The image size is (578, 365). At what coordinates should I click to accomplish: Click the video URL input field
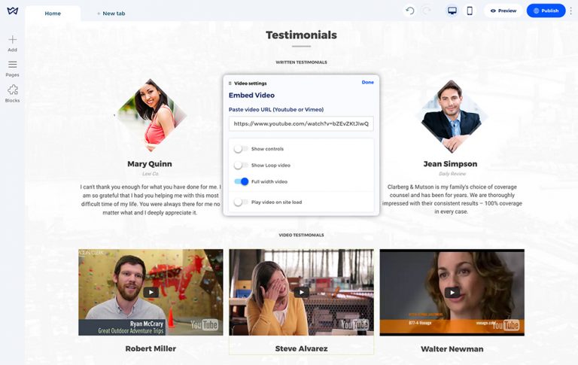pyautogui.click(x=301, y=123)
